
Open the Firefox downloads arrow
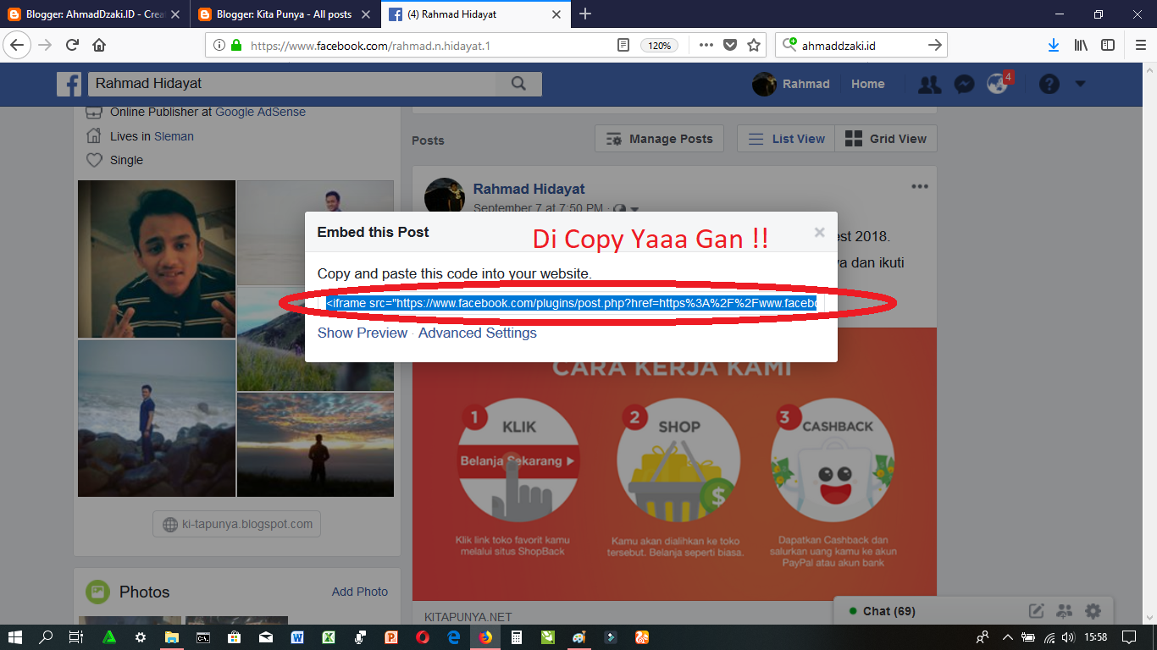[x=1054, y=45]
